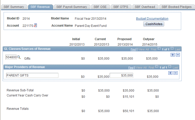Open the Budget Documentation link
Screen dimensions: 195x120
pos(152,19)
